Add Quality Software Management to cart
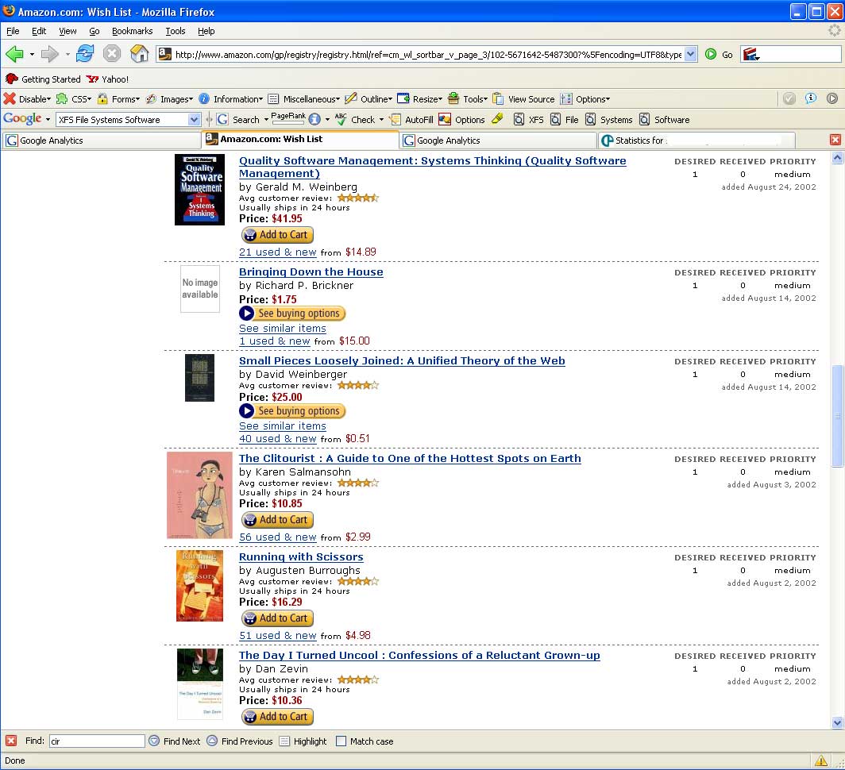This screenshot has height=770, width=845. (x=277, y=235)
